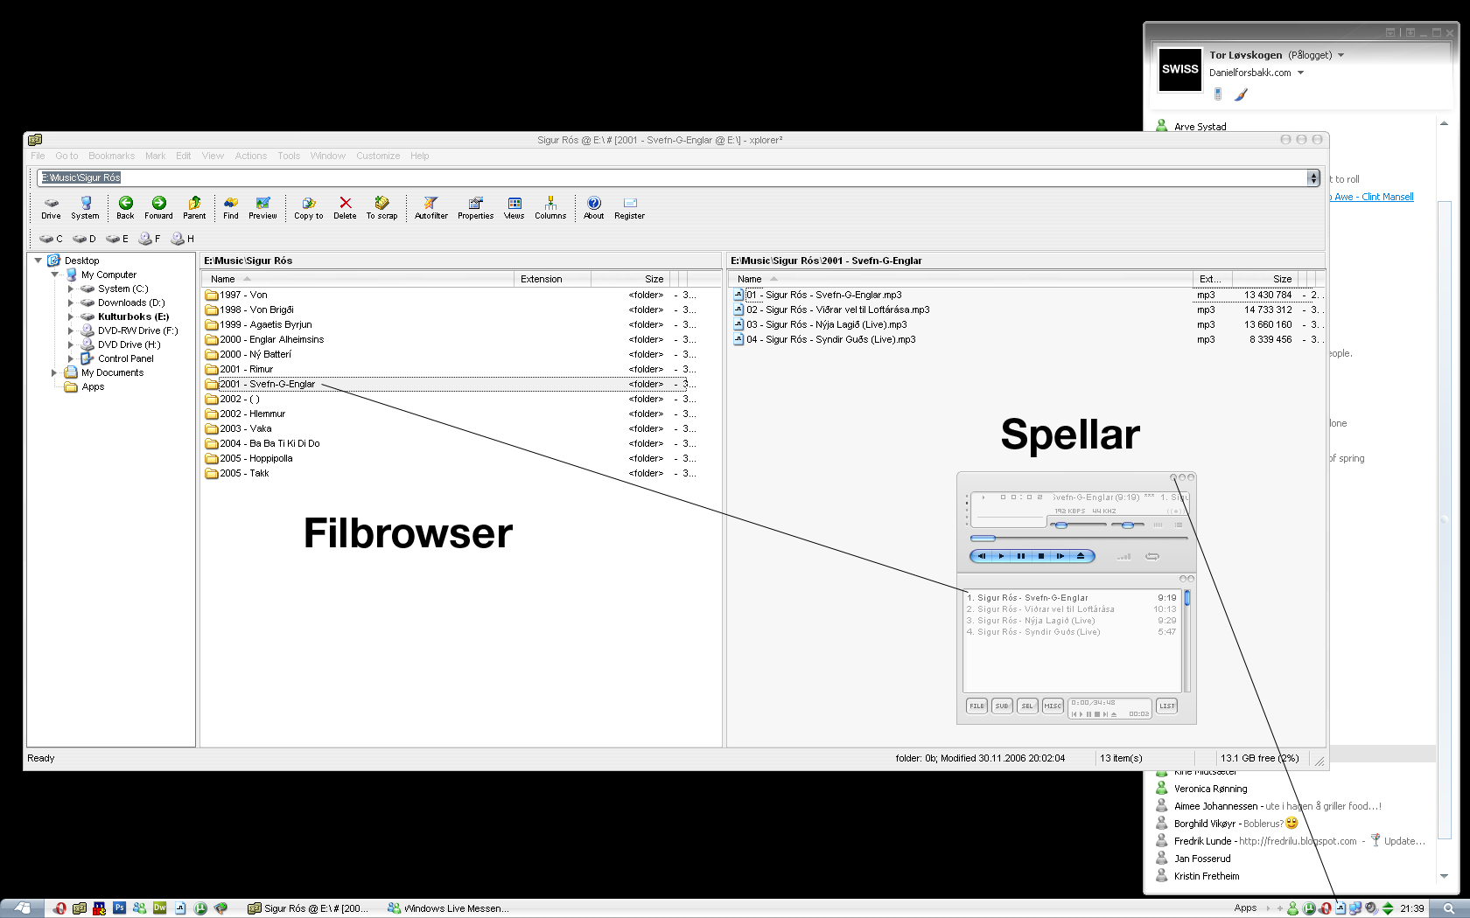Open the Actions menu

tap(250, 156)
